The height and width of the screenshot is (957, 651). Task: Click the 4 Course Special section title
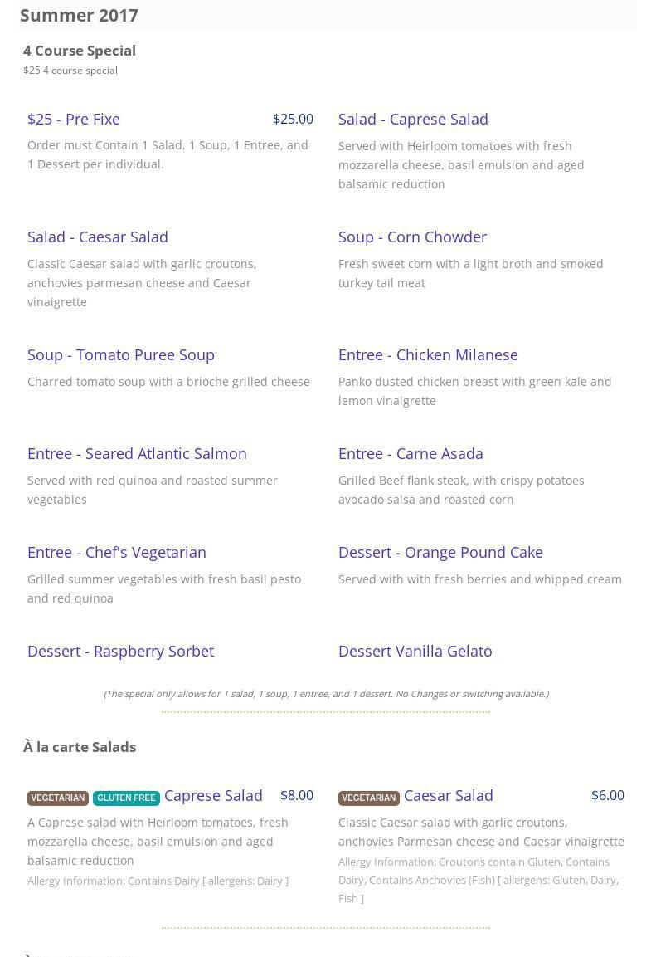pyautogui.click(x=80, y=51)
